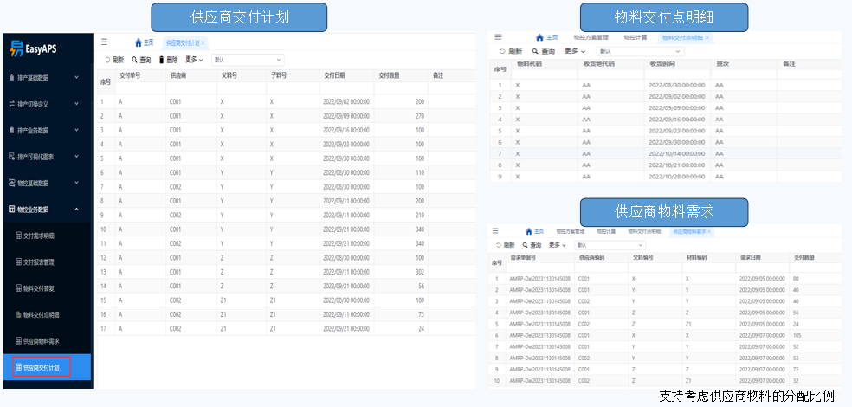Click the 删除 trash button

[x=167, y=60]
